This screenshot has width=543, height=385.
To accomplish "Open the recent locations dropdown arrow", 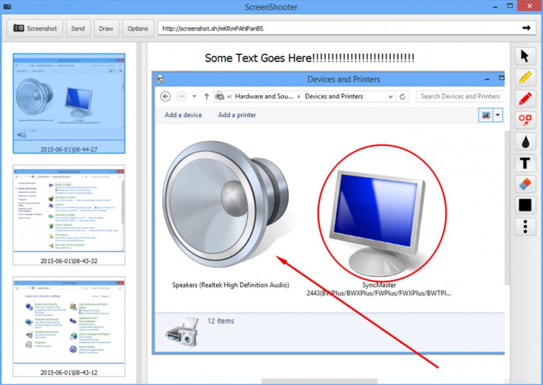I will pos(195,96).
